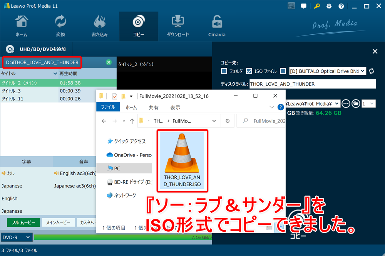
Task: Choose カスタム copy mode
Action: click(x=86, y=222)
